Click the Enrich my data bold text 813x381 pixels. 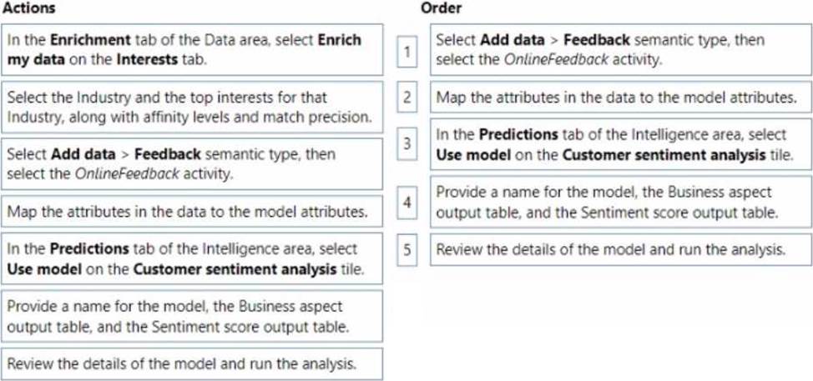pyautogui.click(x=184, y=50)
